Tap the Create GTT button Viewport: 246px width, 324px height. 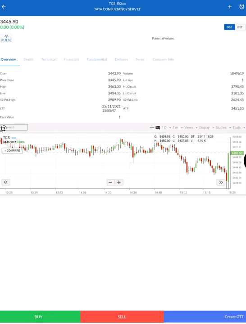(x=205, y=317)
